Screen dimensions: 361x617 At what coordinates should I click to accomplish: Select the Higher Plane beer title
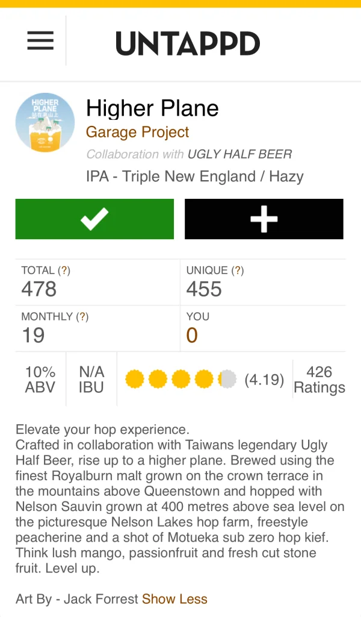point(152,108)
